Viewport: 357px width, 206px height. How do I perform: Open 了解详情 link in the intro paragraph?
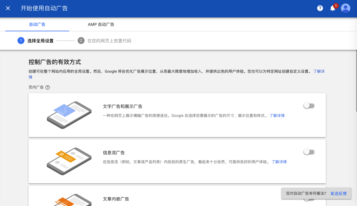click(x=319, y=71)
